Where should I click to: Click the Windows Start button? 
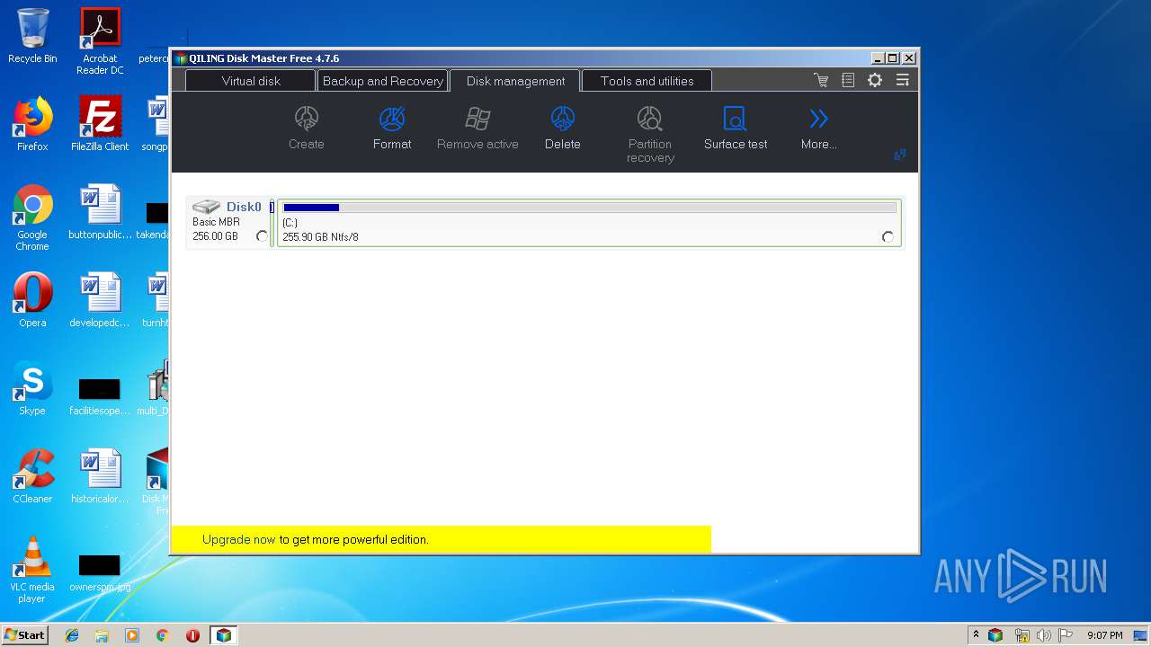(x=25, y=635)
